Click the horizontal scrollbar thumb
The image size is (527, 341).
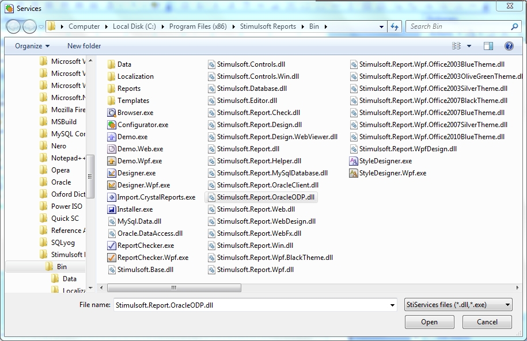[x=174, y=288]
